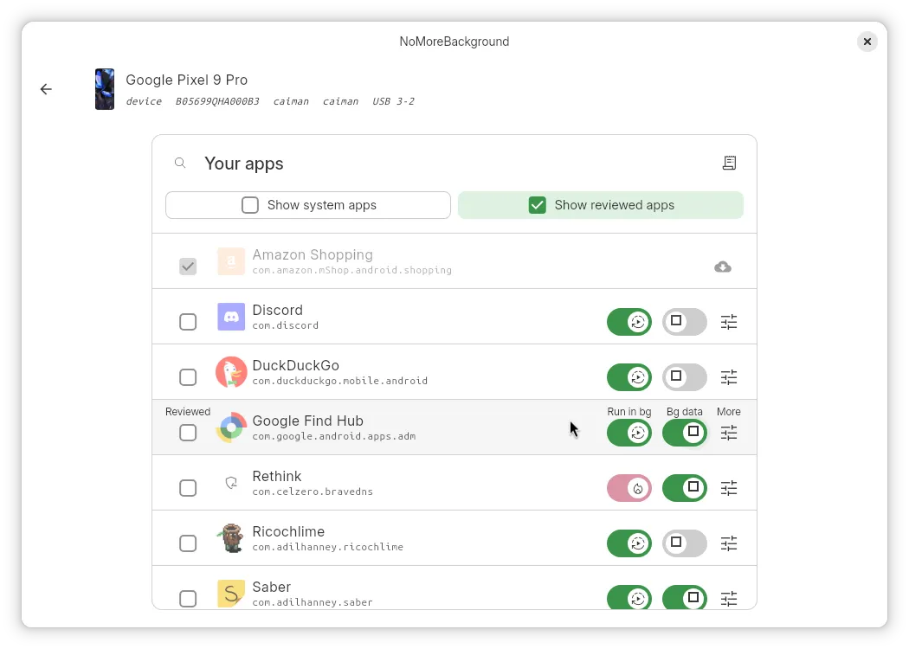Toggle Rethink background data switch
909x649 pixels.
[685, 488]
